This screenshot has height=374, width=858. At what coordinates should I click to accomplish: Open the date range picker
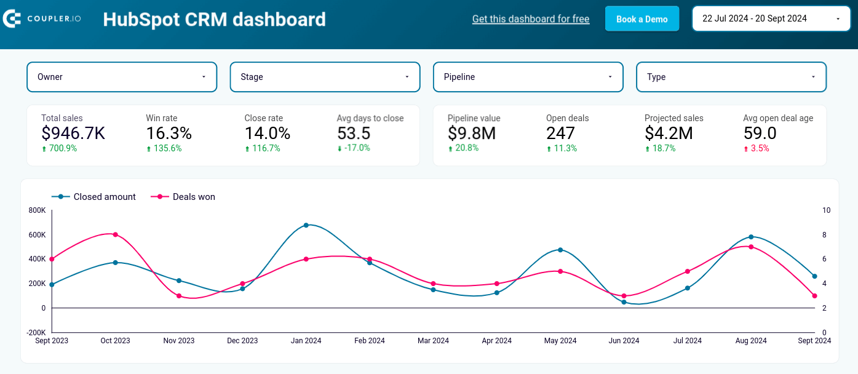[x=771, y=19]
